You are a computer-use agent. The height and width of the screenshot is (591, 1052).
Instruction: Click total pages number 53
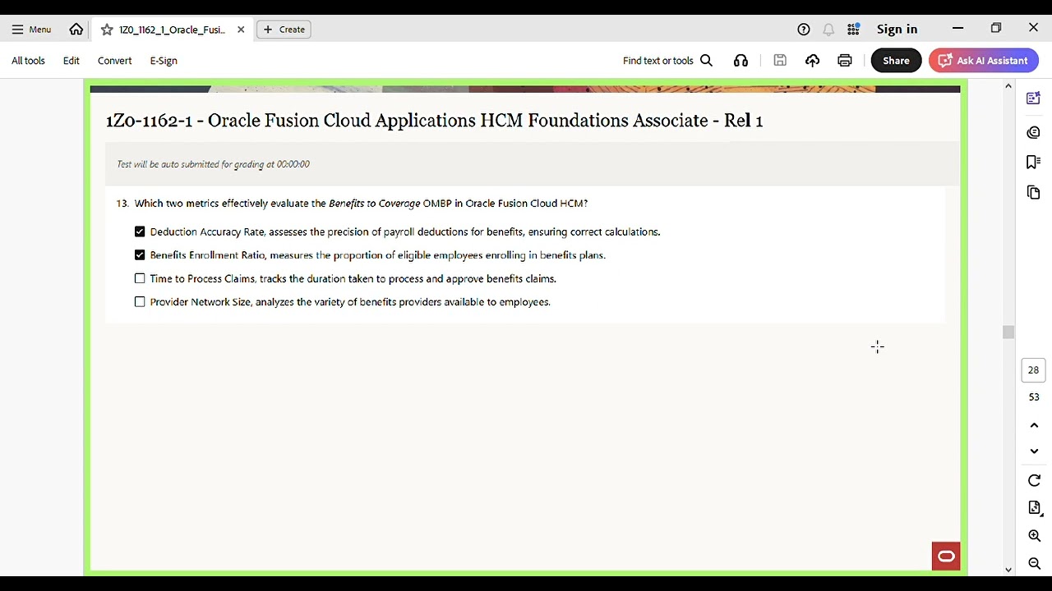(1034, 397)
